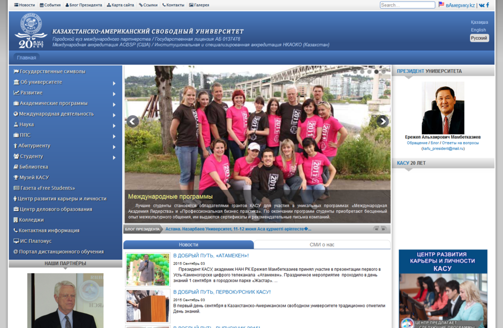Open the Первокурсник КАСУ news thumbnail with podium
Viewport: 503px width, 328px height.
tap(148, 306)
